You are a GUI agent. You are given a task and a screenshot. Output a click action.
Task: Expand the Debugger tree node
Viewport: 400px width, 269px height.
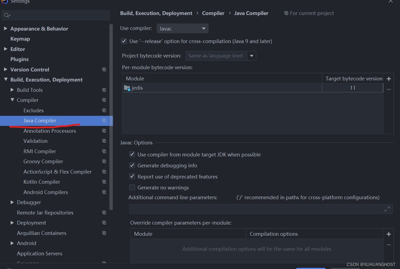pos(12,202)
